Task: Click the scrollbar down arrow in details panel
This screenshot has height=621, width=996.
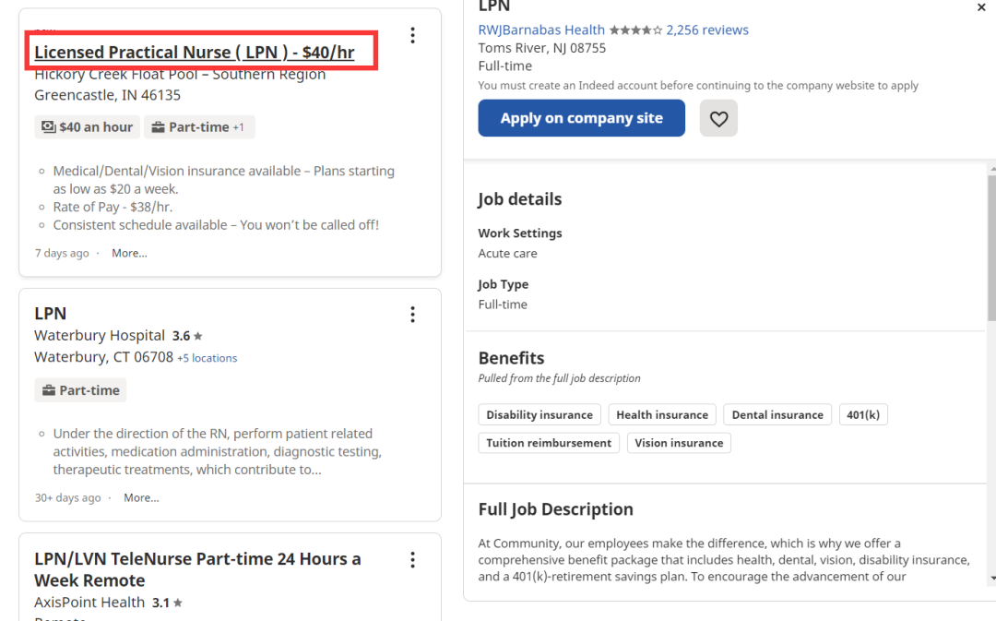Action: 991,578
